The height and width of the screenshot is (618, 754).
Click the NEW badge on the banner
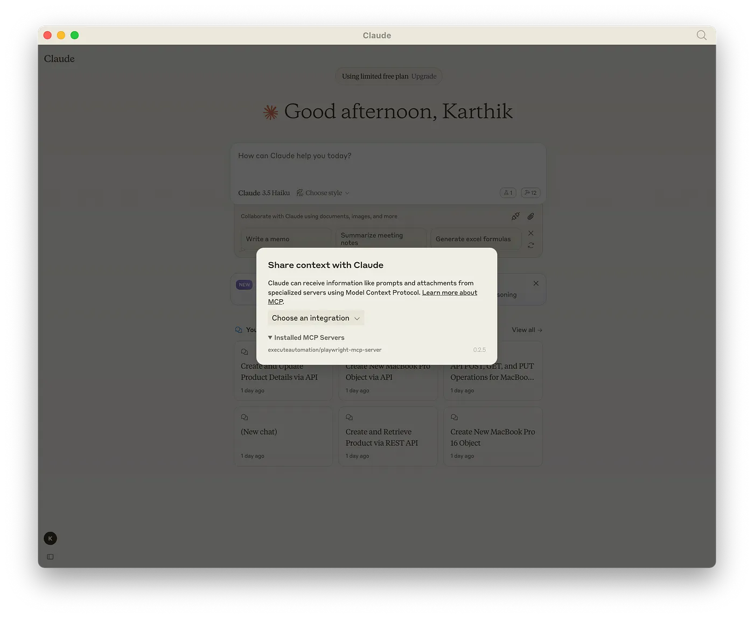click(245, 285)
